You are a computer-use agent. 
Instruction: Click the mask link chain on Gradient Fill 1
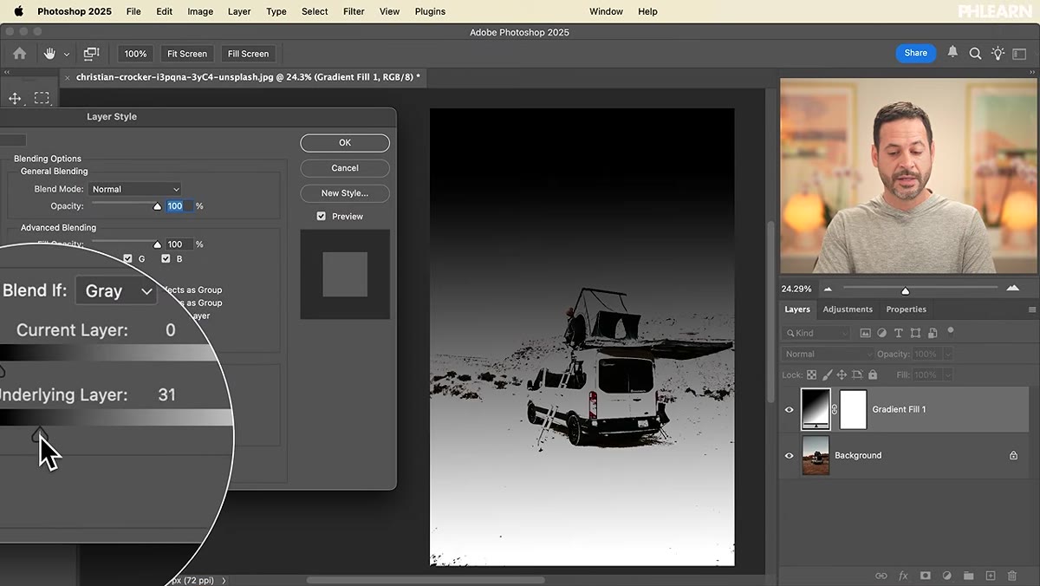[835, 409]
